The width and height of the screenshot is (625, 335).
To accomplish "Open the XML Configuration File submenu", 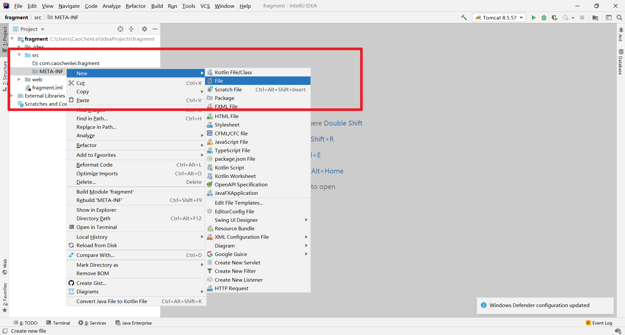I will point(257,237).
